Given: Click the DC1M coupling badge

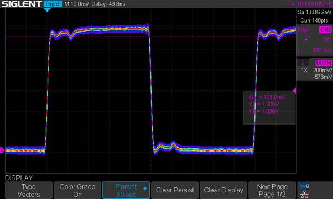Looking at the screenshot, I should pyautogui.click(x=324, y=63).
